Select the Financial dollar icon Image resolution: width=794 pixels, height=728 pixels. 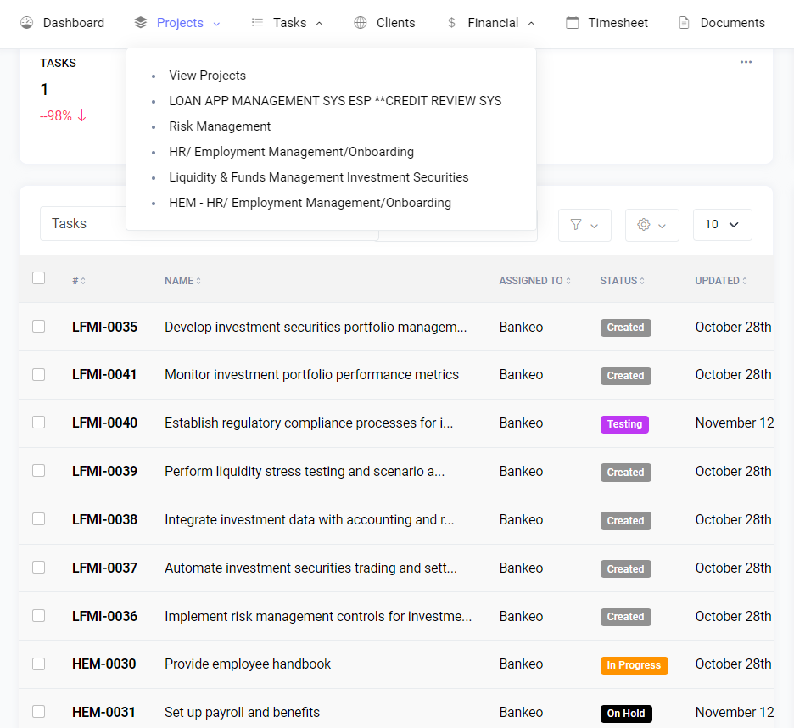pos(451,23)
